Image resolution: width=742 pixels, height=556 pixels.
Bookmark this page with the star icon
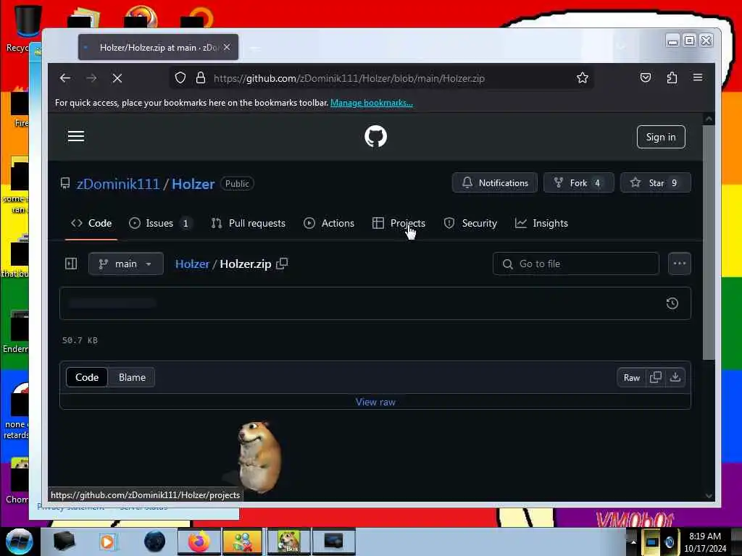pyautogui.click(x=583, y=78)
